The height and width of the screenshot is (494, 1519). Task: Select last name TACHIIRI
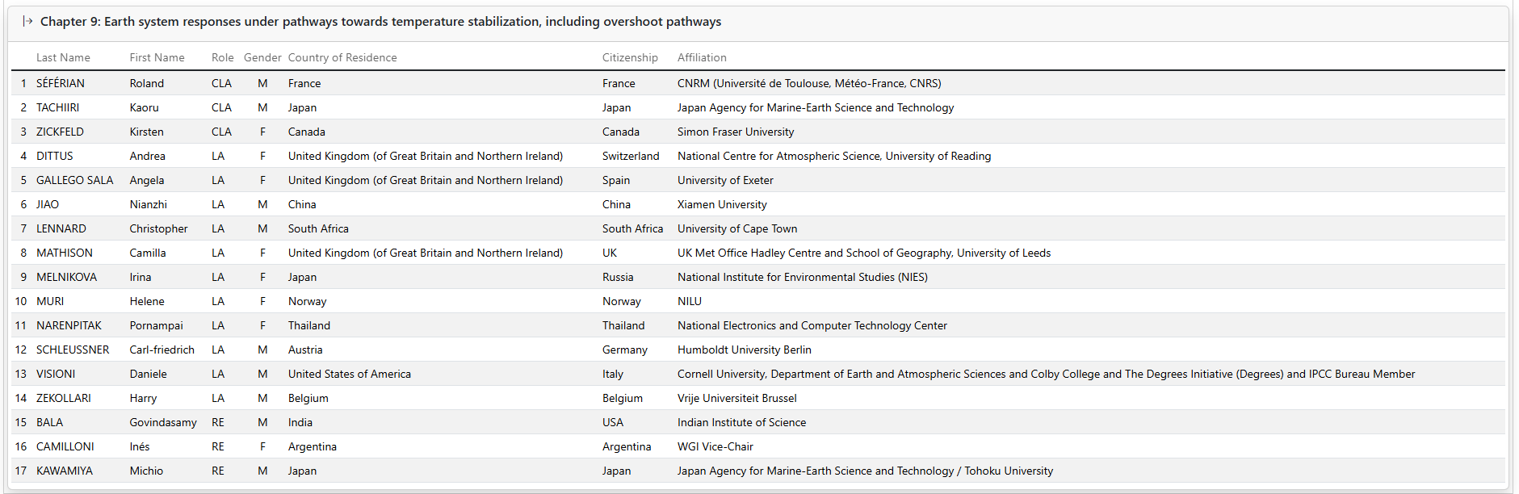point(57,107)
